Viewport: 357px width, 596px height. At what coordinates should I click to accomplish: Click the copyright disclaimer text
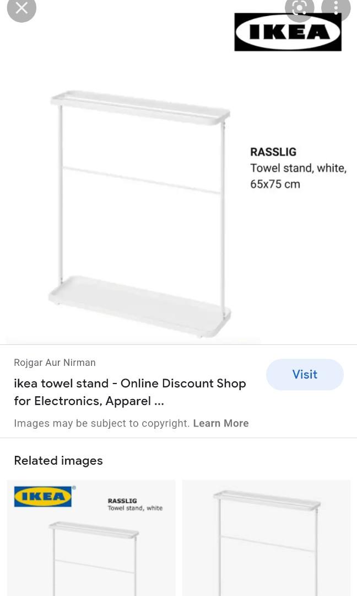[x=103, y=423]
